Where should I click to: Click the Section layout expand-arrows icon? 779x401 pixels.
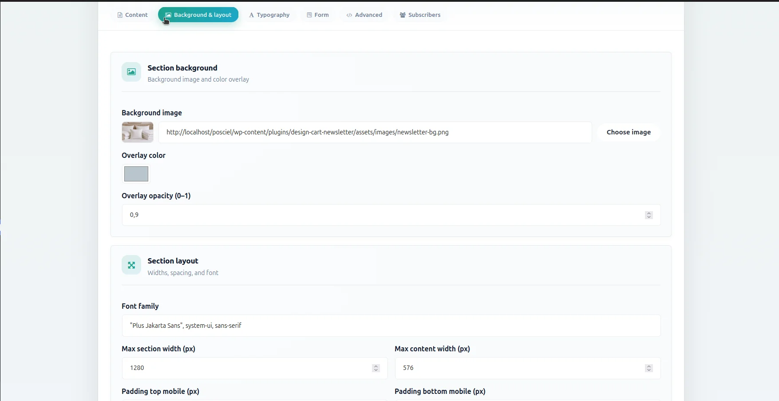(131, 265)
